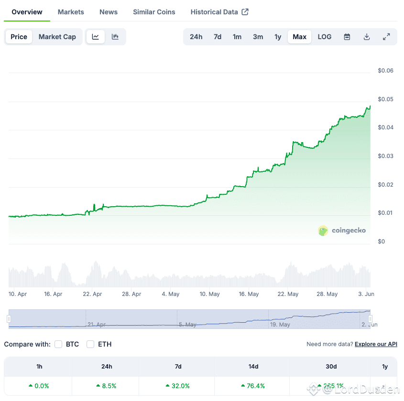Image resolution: width=404 pixels, height=401 pixels.
Task: Set chart range to 7d
Action: coord(218,37)
